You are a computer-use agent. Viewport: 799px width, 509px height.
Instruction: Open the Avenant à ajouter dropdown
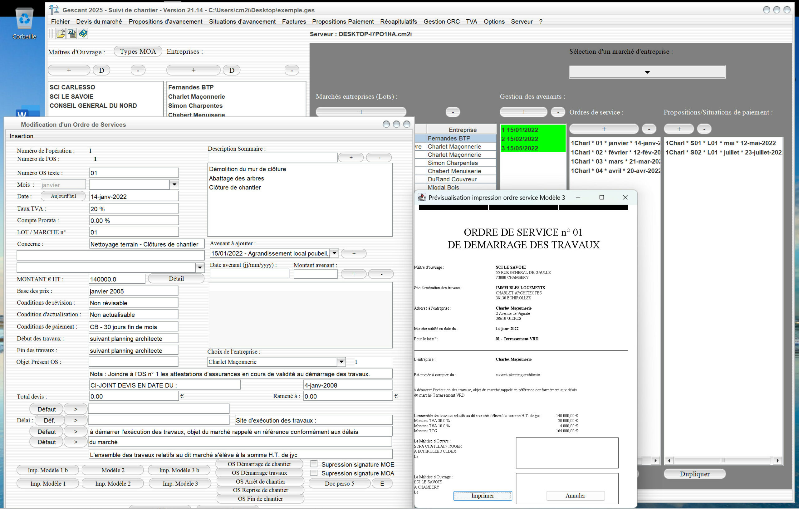tap(334, 253)
